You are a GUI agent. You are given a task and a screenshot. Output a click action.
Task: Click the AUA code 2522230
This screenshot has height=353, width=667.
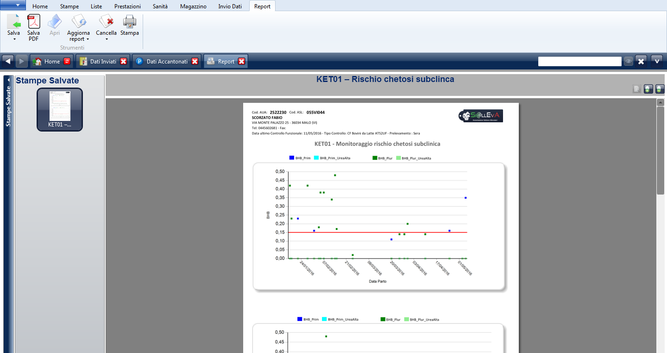pyautogui.click(x=278, y=112)
